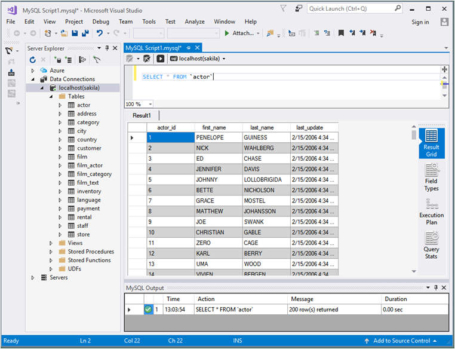Open the Query Stats view
The image size is (455, 349).
click(432, 245)
